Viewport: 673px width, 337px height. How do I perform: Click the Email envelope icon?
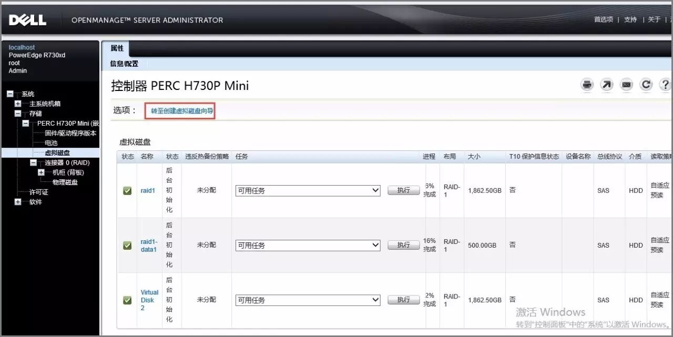(626, 85)
